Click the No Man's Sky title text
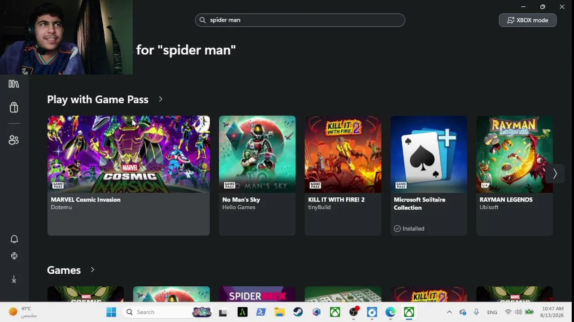The image size is (574, 322). tap(241, 200)
